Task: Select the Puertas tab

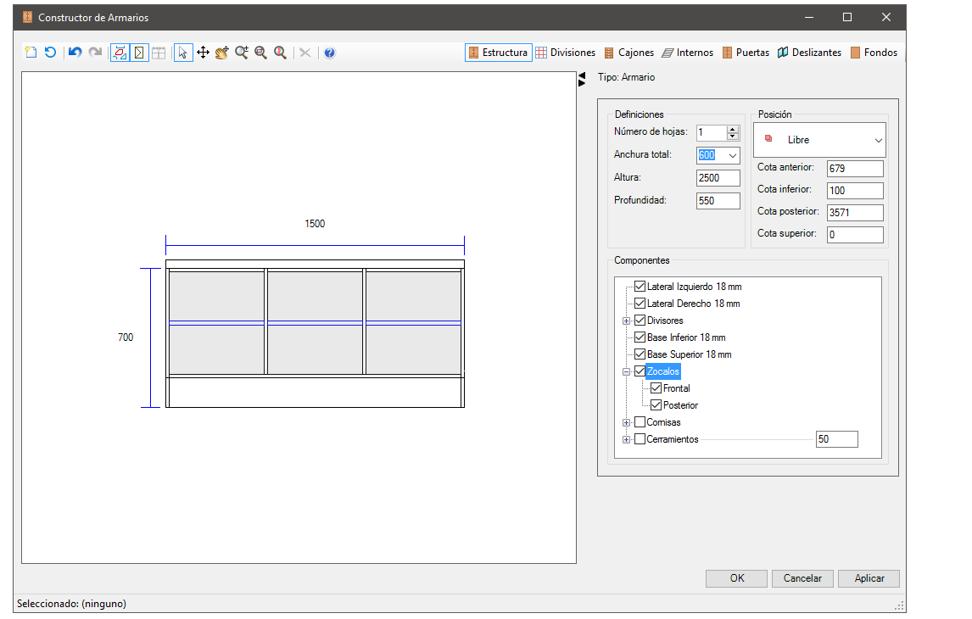Action: point(746,53)
